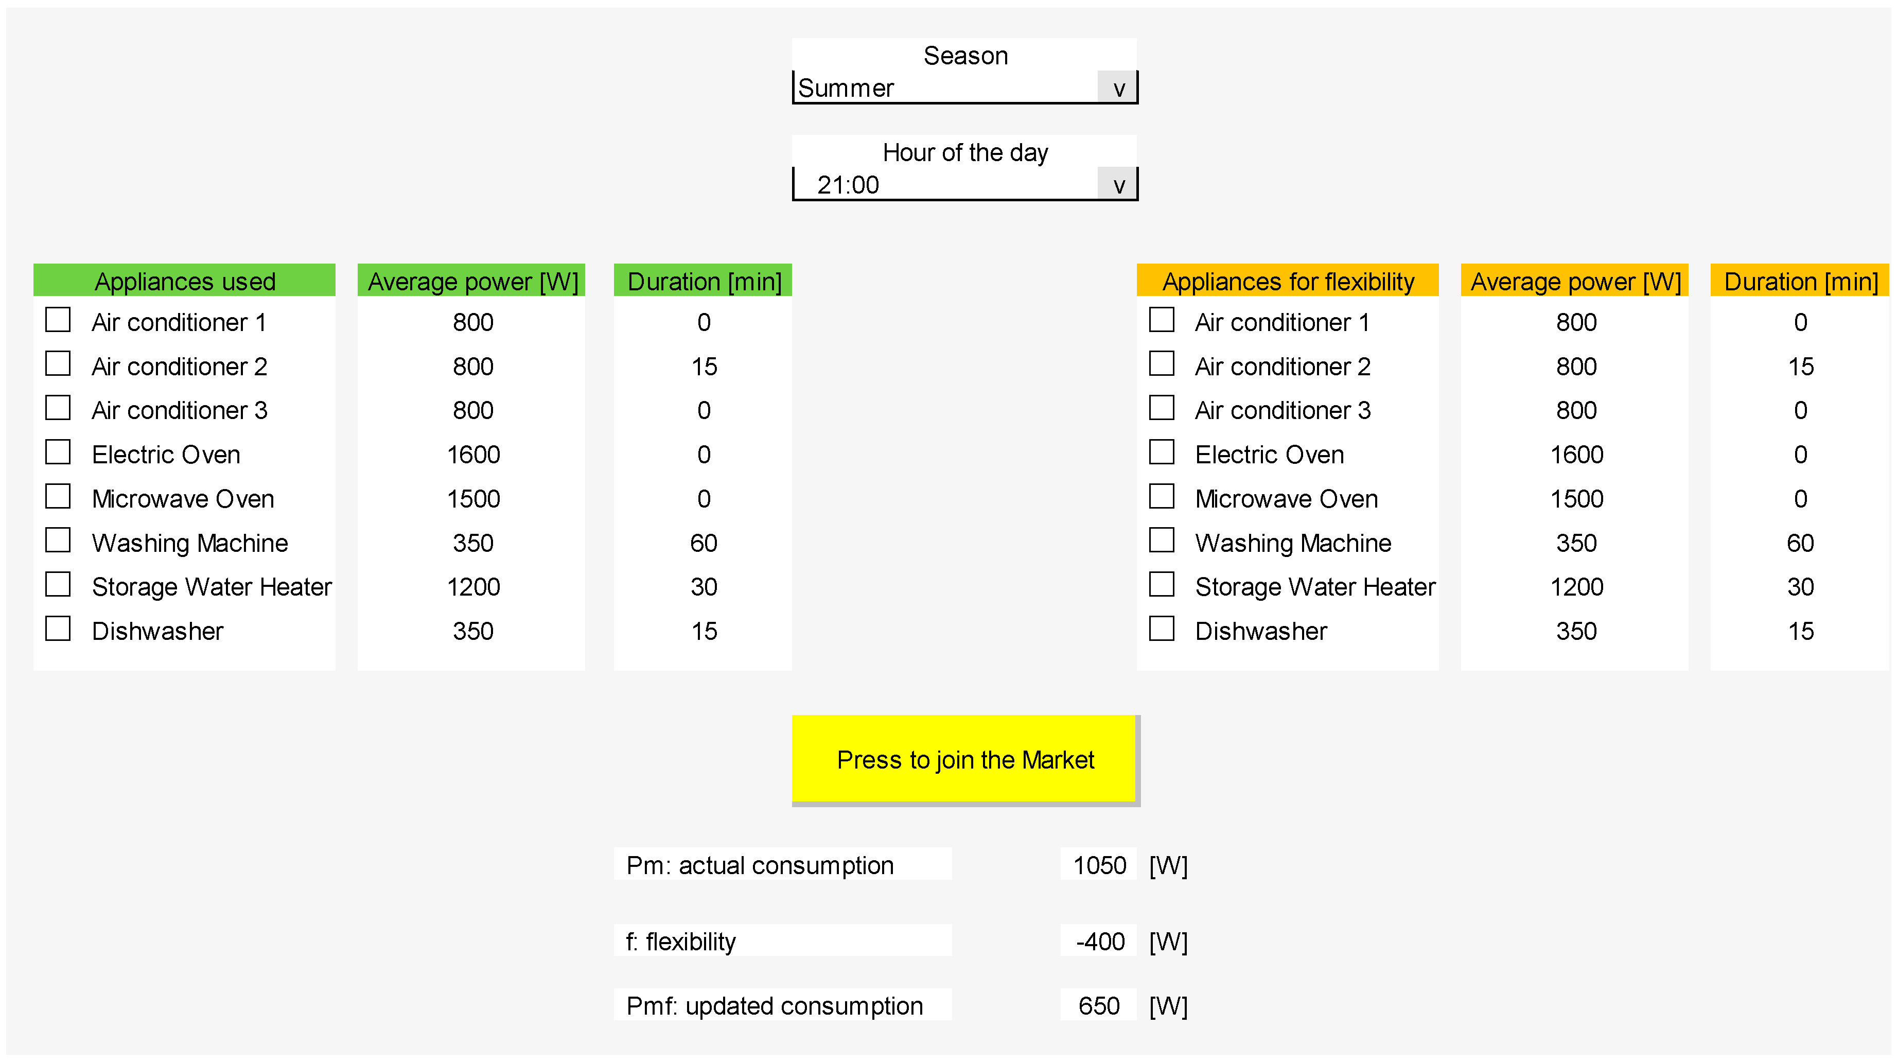
Task: Enable Air conditioner 3 for flexibility
Action: point(1162,409)
